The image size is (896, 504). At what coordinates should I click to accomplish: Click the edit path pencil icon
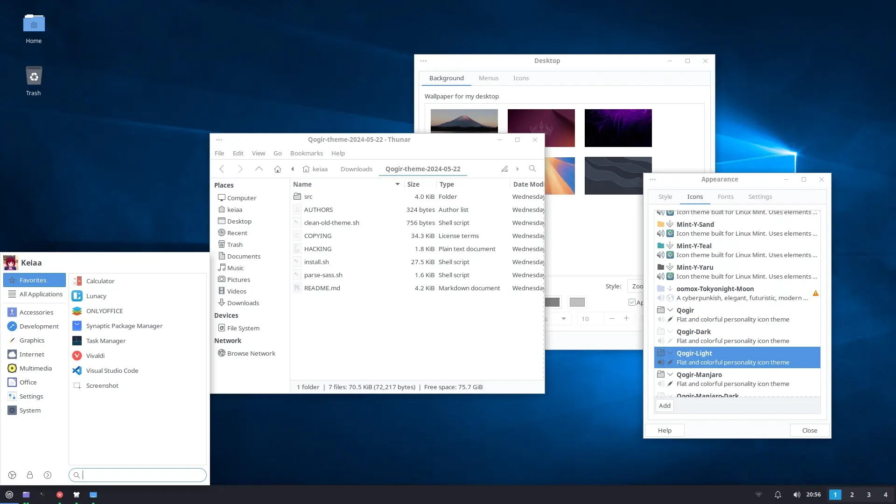504,169
